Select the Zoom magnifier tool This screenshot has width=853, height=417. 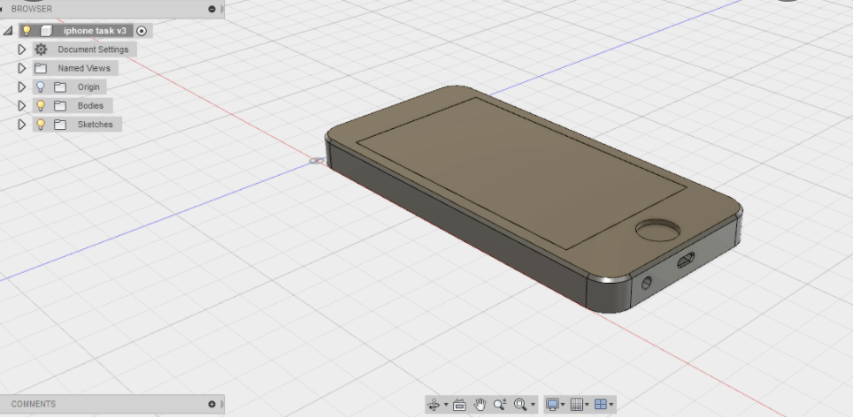(500, 405)
